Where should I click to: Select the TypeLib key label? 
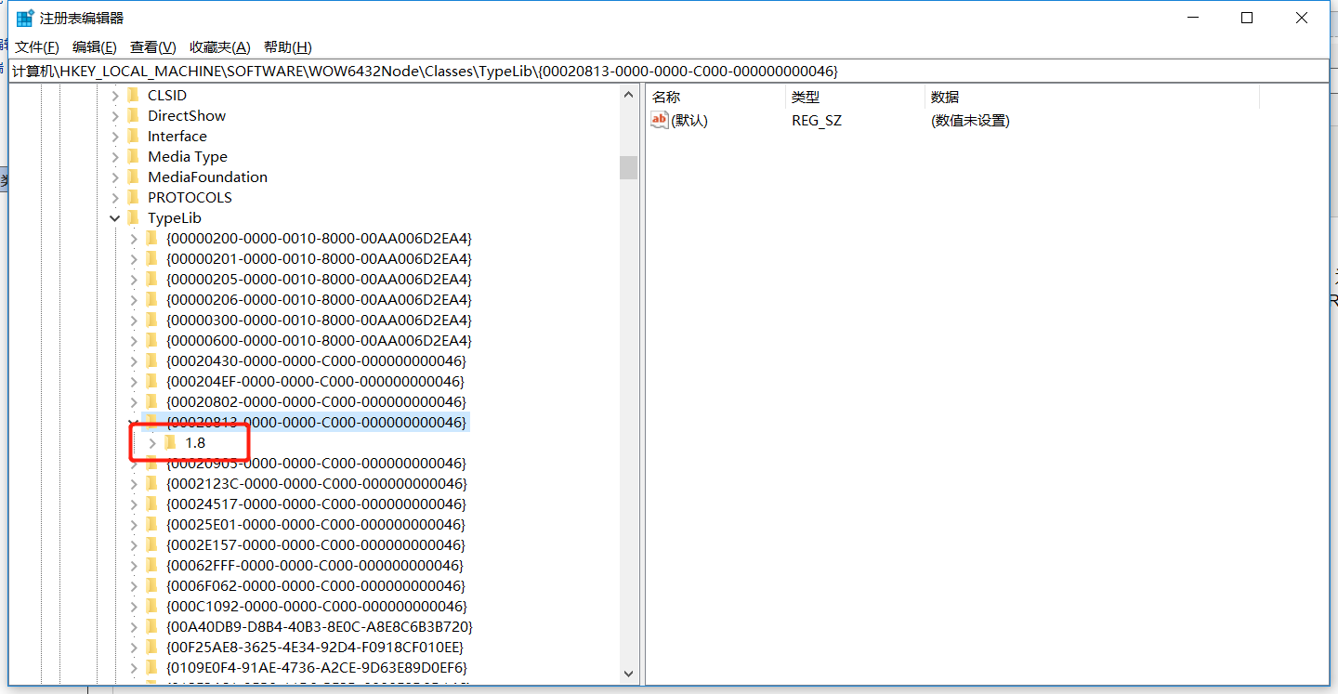click(x=174, y=217)
